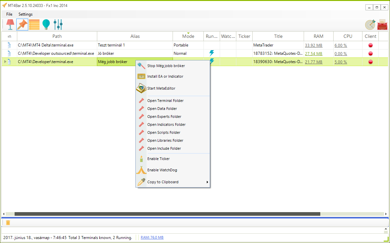The width and height of the screenshot is (390, 243).
Task: Enable WatchDog from context menu
Action: [173, 170]
